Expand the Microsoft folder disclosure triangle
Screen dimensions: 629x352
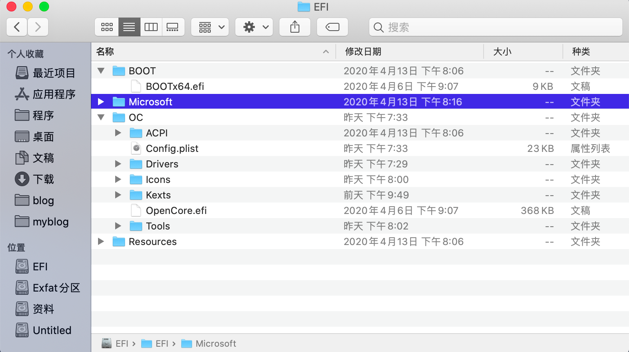101,102
